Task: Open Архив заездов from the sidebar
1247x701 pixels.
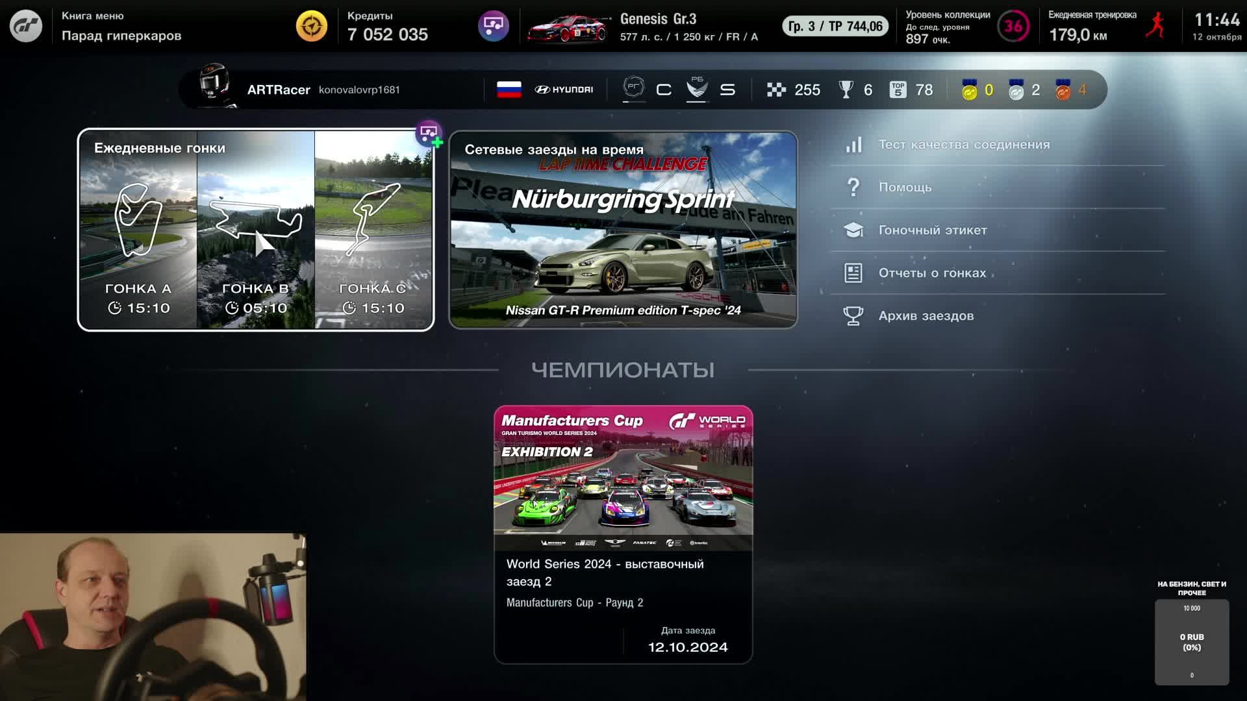Action: [x=926, y=316]
